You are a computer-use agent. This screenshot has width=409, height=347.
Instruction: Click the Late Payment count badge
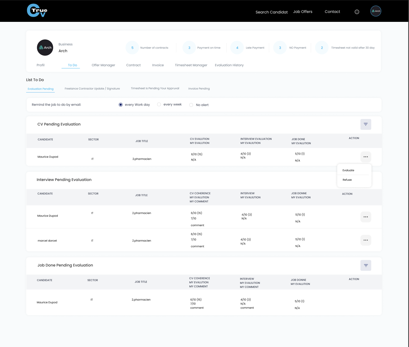point(237,48)
